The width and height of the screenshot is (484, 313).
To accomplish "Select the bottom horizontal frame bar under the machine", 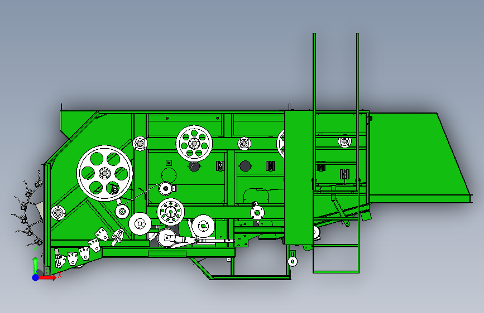I will [x=250, y=278].
